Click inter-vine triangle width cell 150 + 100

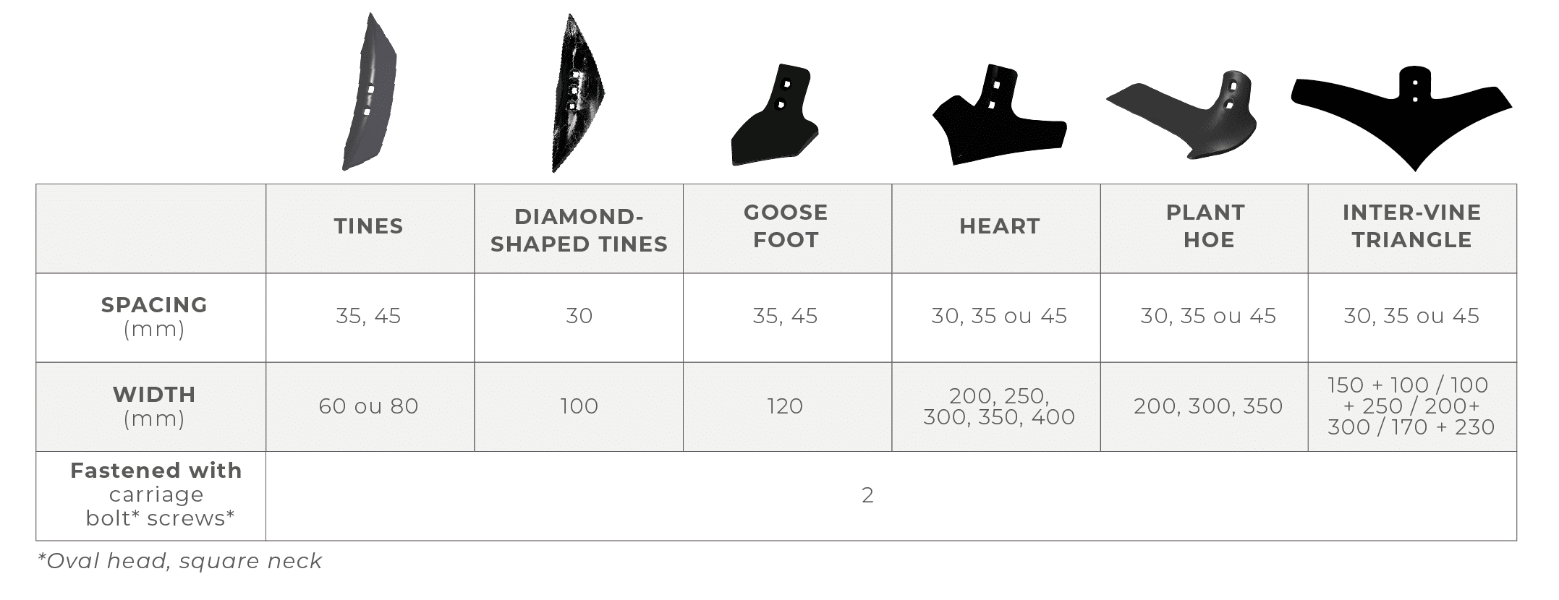coord(1411,406)
